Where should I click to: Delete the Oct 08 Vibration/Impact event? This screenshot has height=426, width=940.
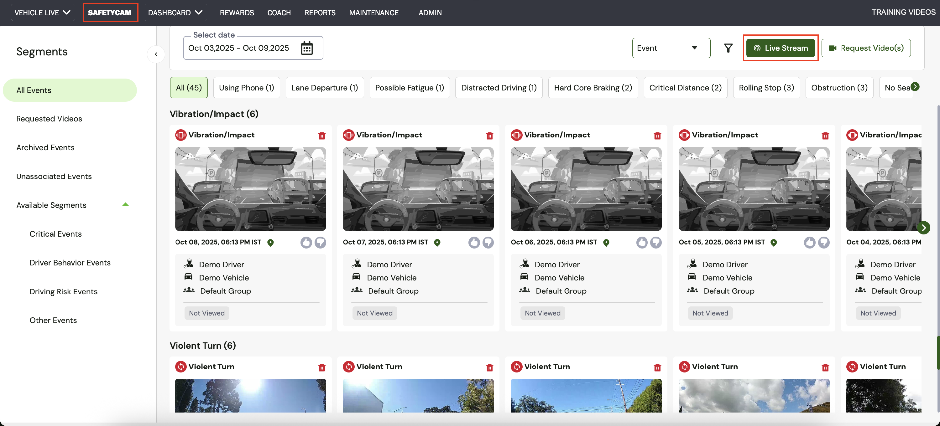coord(321,136)
